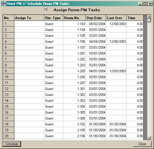Click the Time column header
Screen dimensions: 154x149
(135, 18)
